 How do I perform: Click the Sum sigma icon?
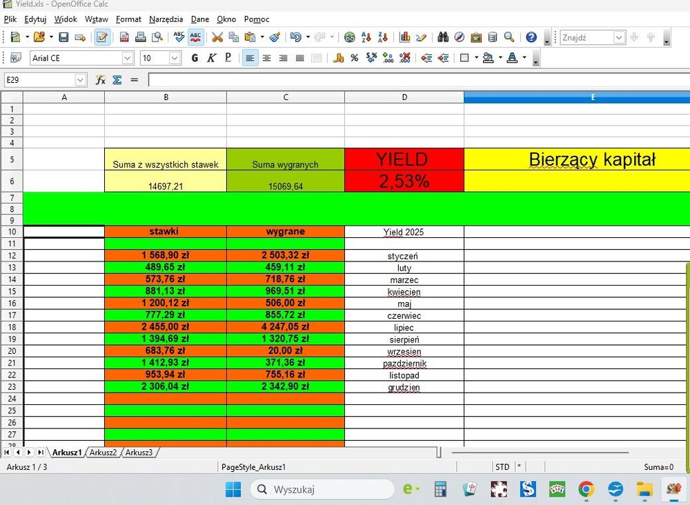pyautogui.click(x=117, y=80)
